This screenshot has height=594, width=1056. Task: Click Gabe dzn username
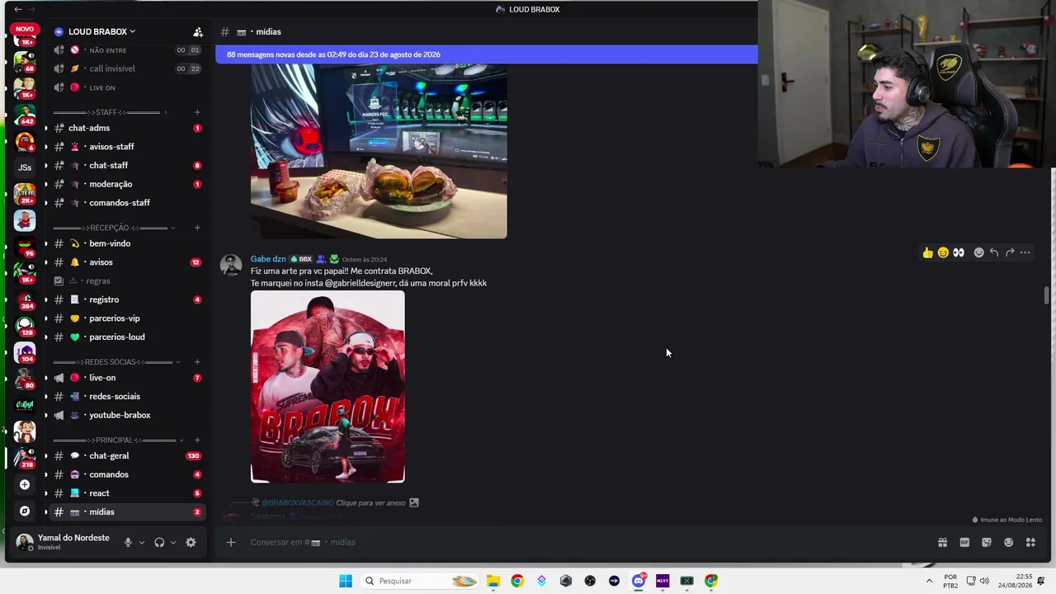[x=268, y=259]
